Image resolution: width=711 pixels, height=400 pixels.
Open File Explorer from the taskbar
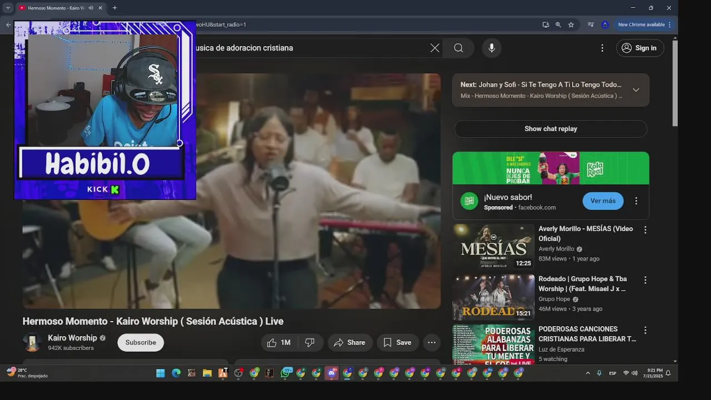[x=207, y=373]
